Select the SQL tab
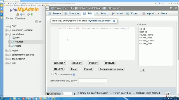179x100 pixels. 88,13
